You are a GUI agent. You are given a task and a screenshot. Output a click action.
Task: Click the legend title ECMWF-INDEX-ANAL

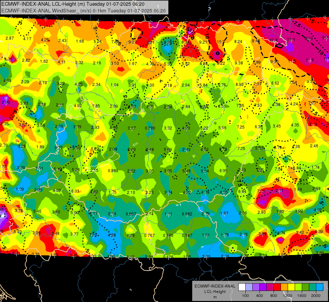click(215, 286)
